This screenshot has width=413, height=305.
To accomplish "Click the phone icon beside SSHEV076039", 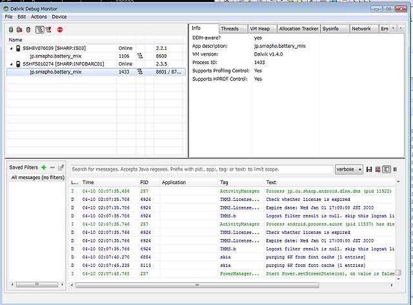I will tap(18, 48).
